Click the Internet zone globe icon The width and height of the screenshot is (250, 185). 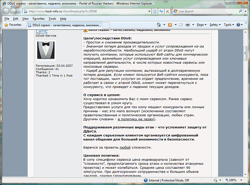[146, 180]
